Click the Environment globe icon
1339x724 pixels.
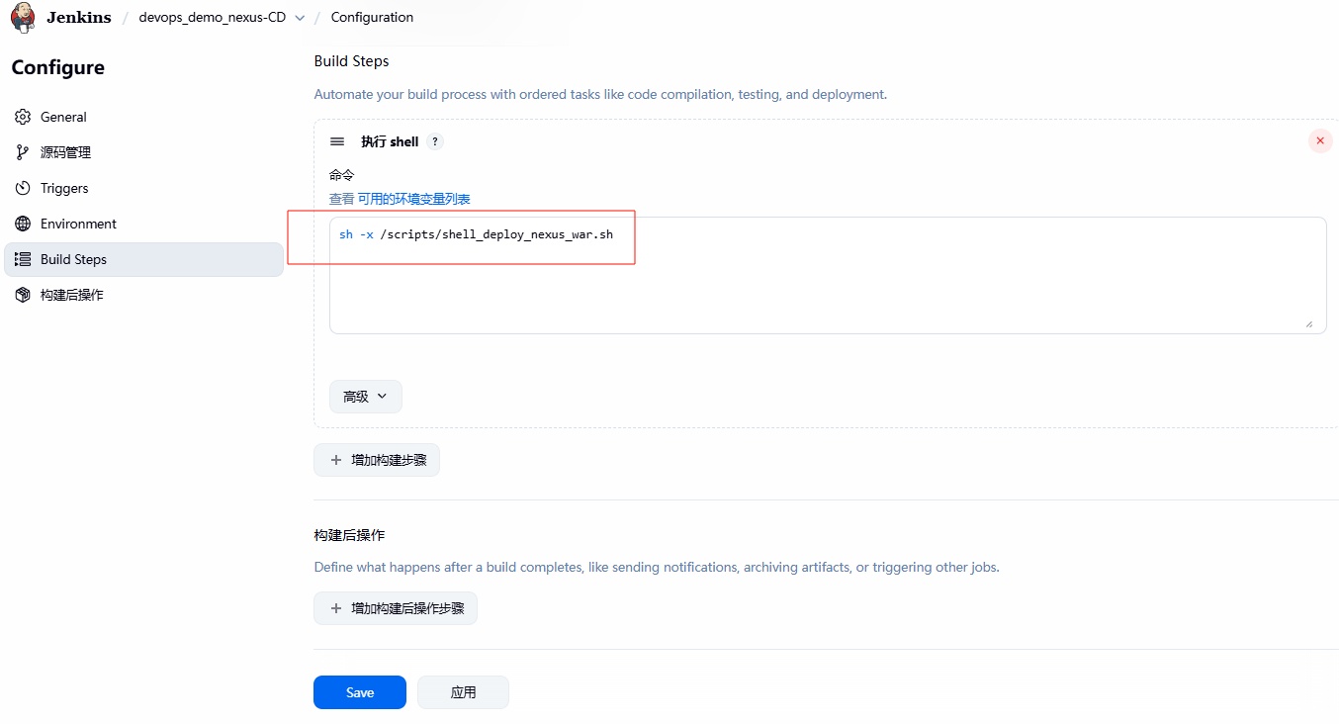pyautogui.click(x=23, y=224)
